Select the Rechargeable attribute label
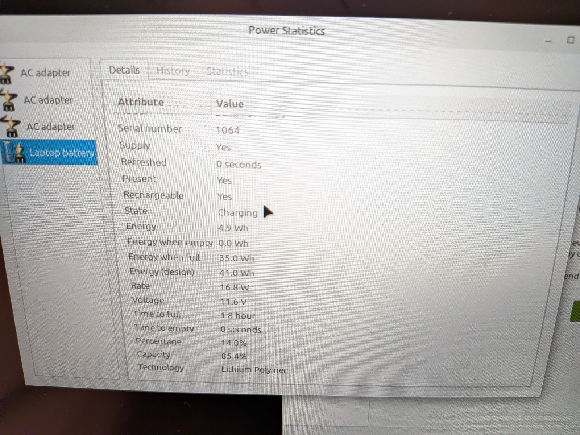This screenshot has width=580, height=435. point(153,195)
